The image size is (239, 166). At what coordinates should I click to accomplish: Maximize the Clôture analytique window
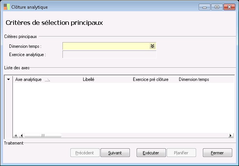coord(217,7)
